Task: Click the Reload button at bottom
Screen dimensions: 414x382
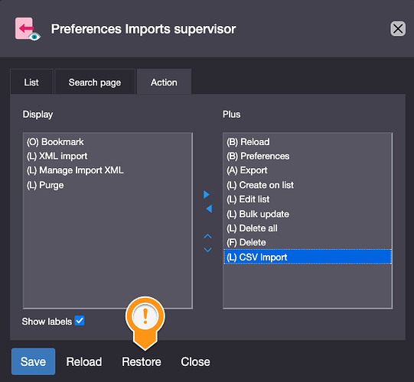Action: 84,361
